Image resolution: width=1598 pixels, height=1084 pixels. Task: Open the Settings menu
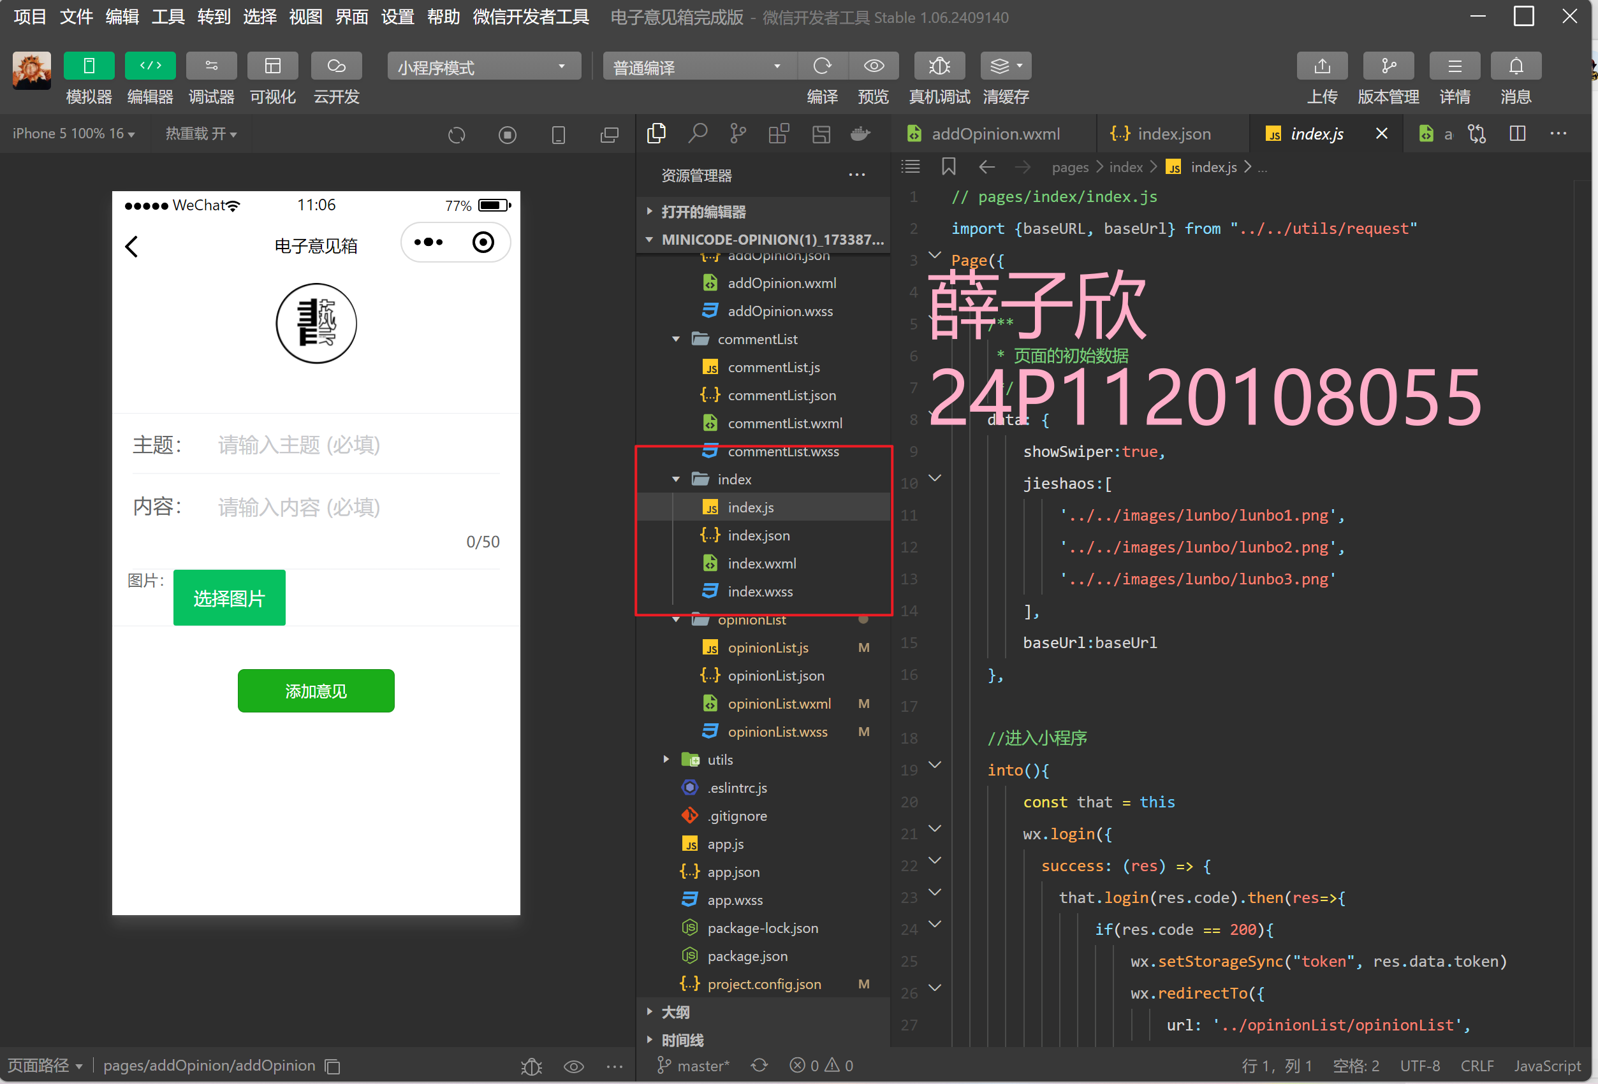coord(397,17)
